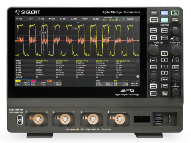Push the Save button
The width and height of the screenshot is (191, 143).
click(154, 13)
